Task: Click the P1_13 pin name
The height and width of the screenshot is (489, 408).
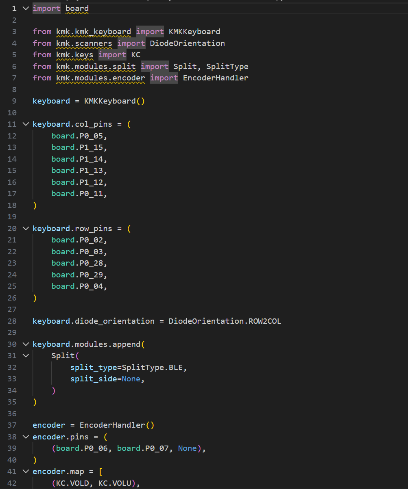Action: click(91, 171)
